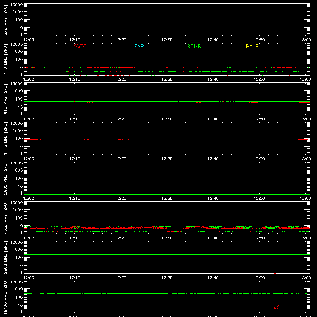Click 12:20 label under the 410 MHz panel
The image size is (317, 317).
[x=121, y=80]
